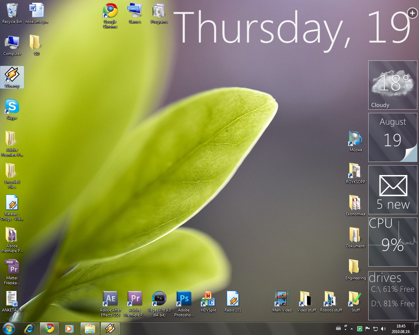Open the network connection tray icon
The width and height of the screenshot is (419, 335).
pyautogui.click(x=375, y=329)
